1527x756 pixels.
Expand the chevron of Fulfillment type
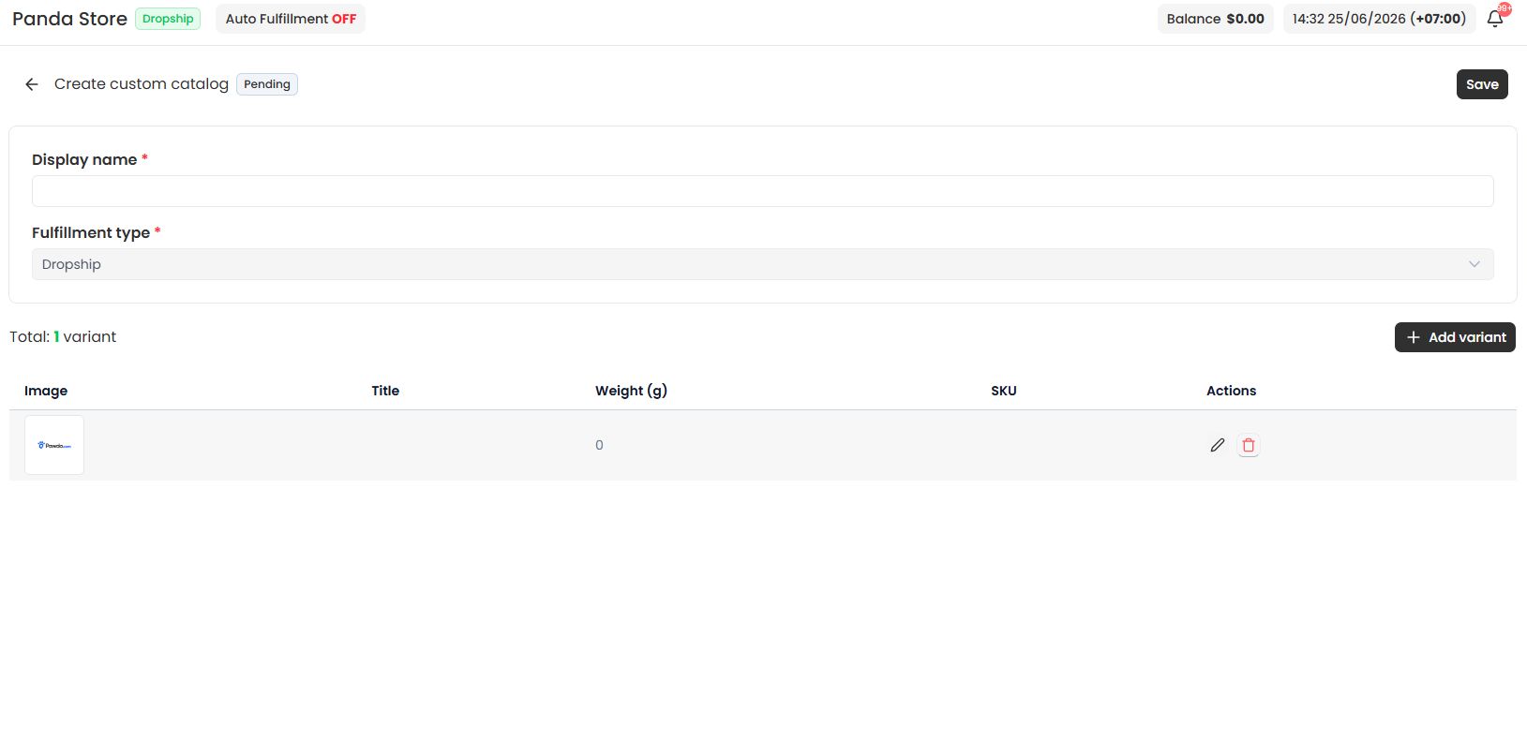tap(1475, 264)
